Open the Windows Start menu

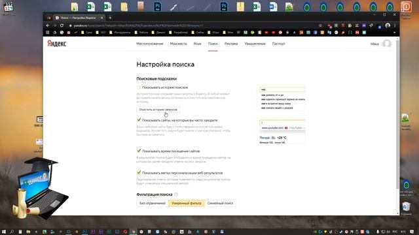[x=4, y=232]
